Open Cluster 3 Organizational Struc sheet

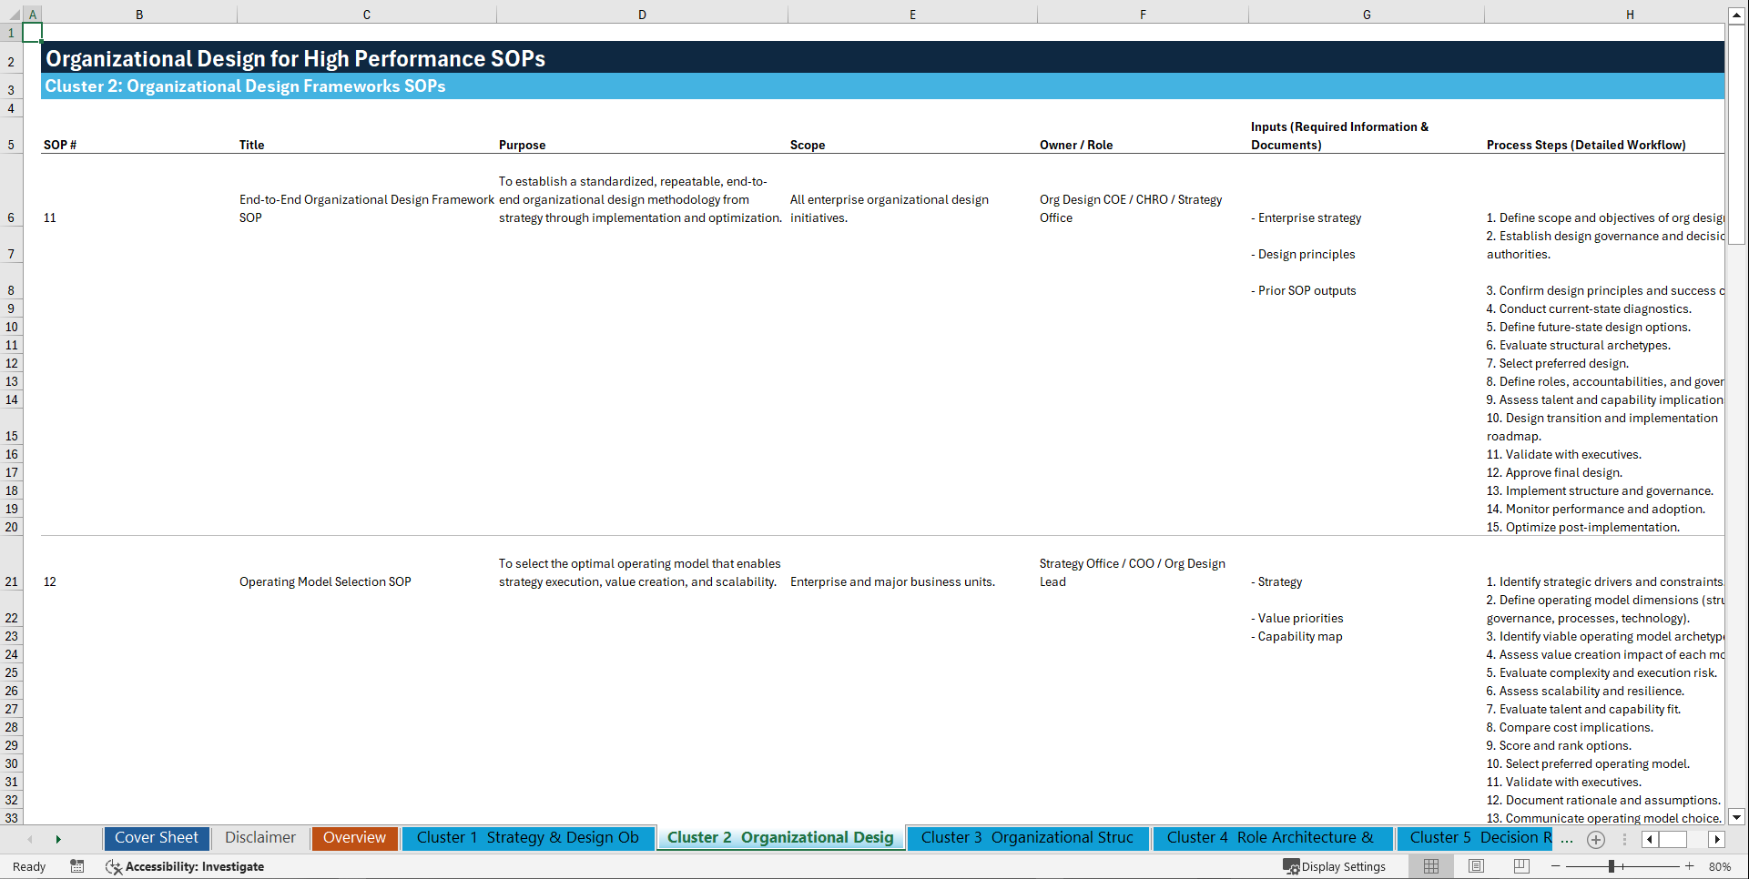point(1027,837)
